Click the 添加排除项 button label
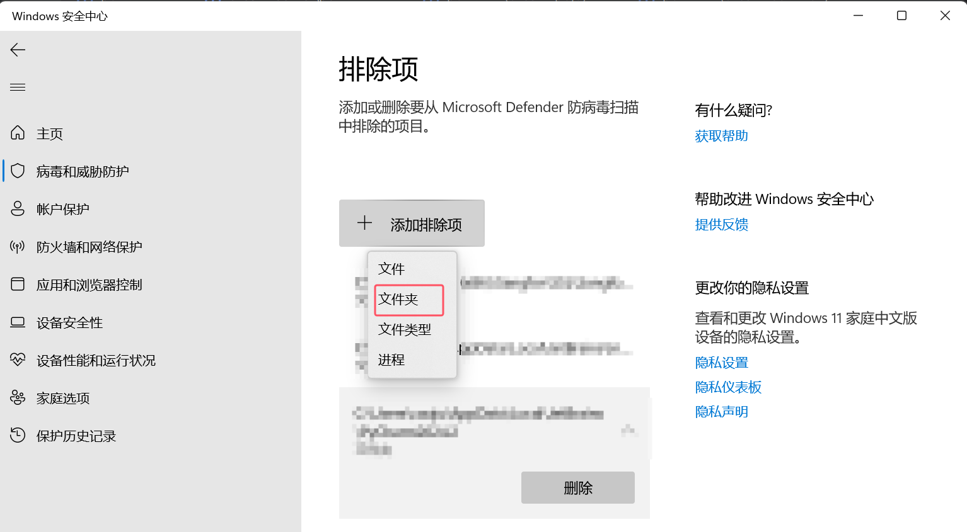Screen dimensions: 967x532 pos(426,225)
